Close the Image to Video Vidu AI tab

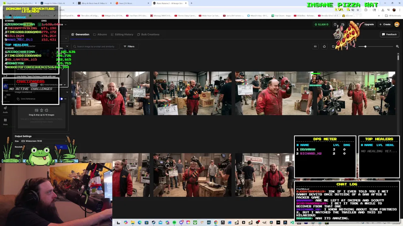pos(74,3)
